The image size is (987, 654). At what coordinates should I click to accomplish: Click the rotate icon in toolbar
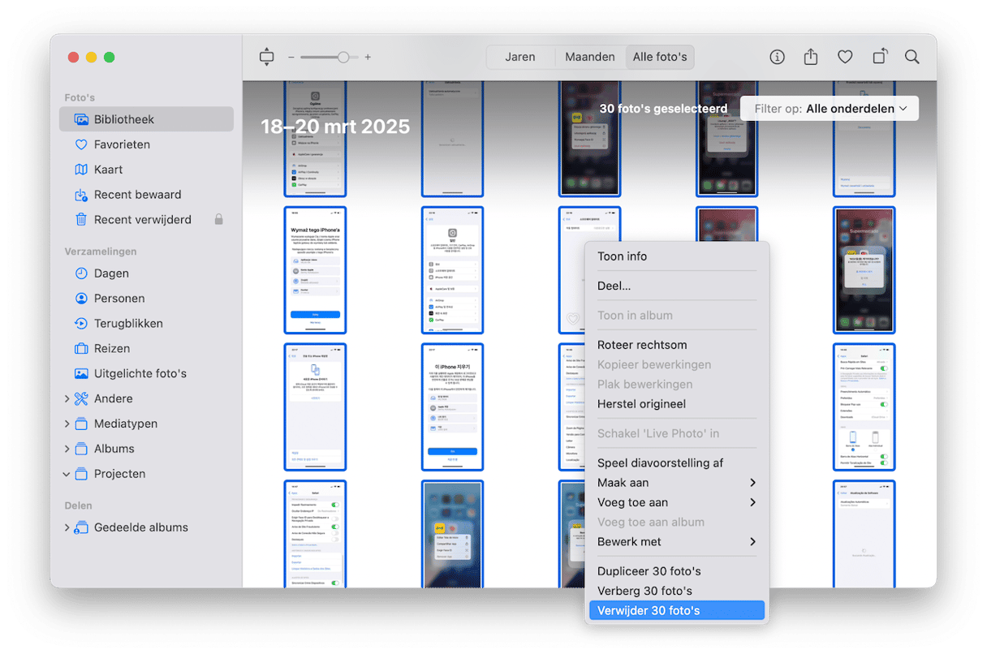(x=879, y=57)
